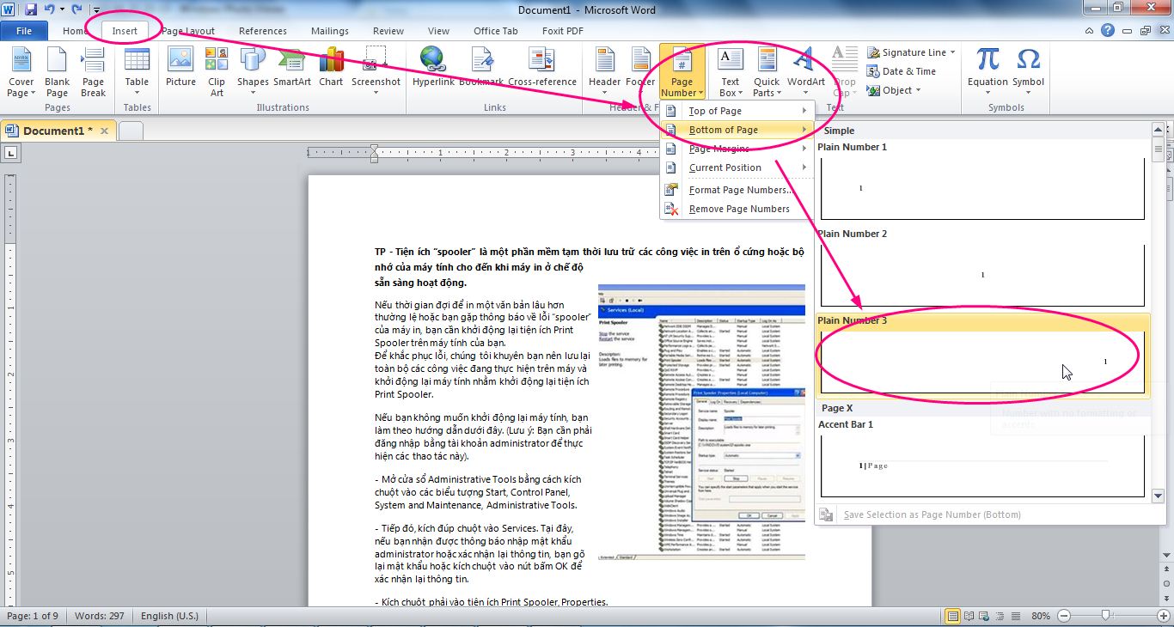
Task: Add a Signature Line
Action: pos(910,52)
